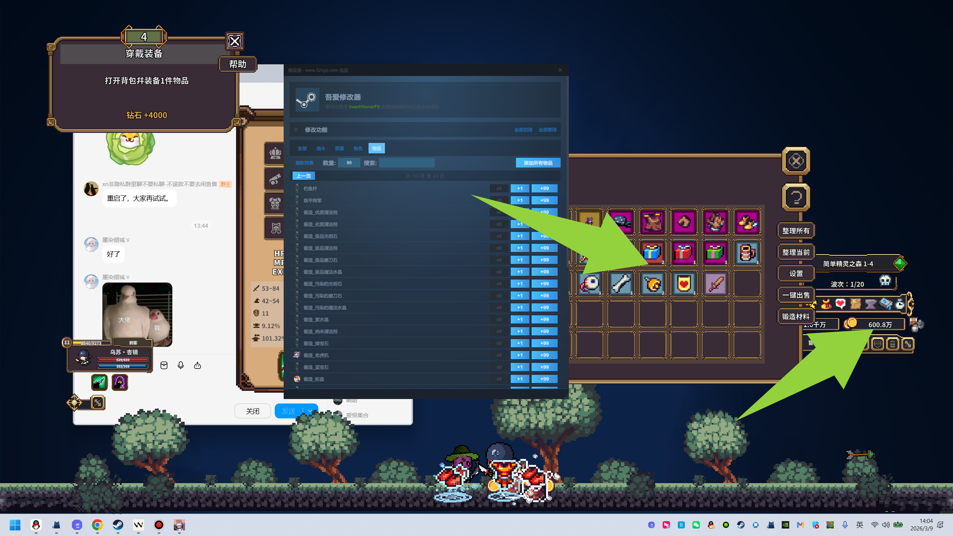Image resolution: width=953 pixels, height=536 pixels.
Task: Expand the send button dropdown arrow
Action: [x=310, y=411]
